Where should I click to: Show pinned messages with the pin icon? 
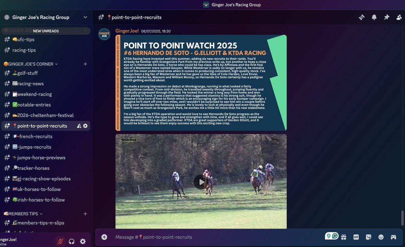[387, 17]
